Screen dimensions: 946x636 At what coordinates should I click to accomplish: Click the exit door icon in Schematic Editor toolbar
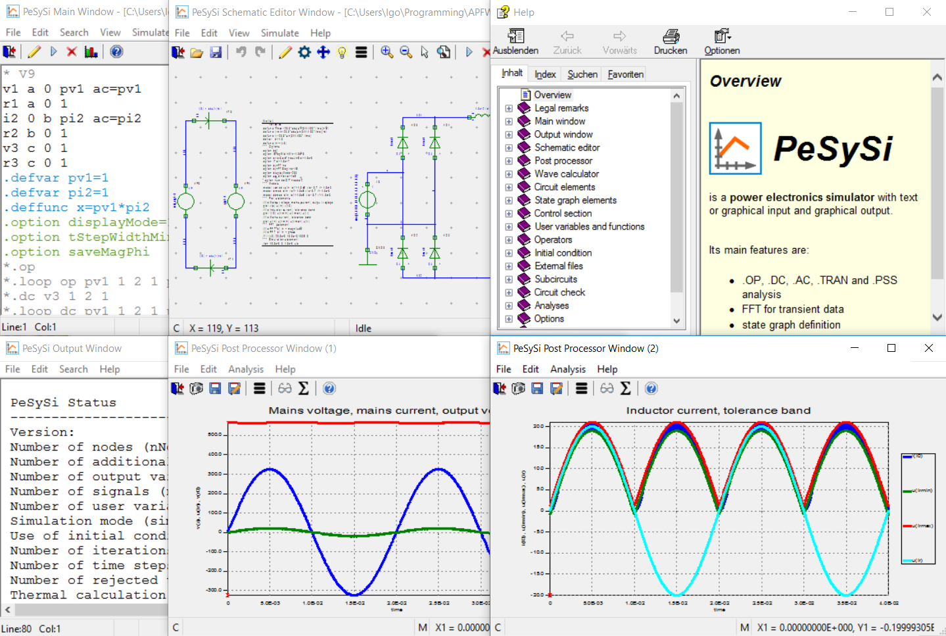click(178, 52)
